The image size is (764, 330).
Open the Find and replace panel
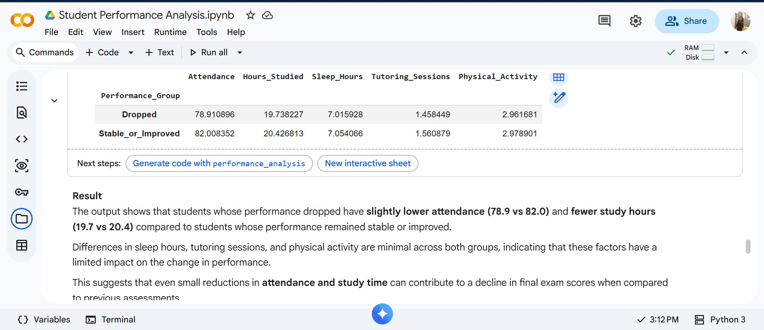21,113
